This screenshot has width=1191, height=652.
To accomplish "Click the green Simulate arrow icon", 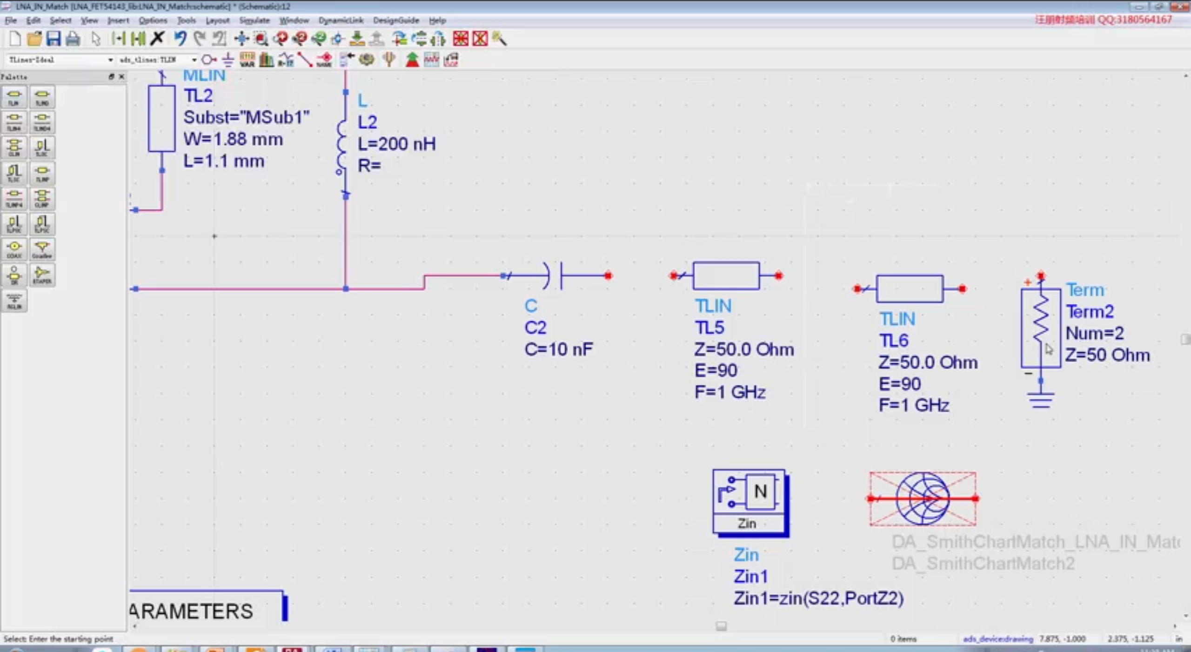I will pos(412,60).
